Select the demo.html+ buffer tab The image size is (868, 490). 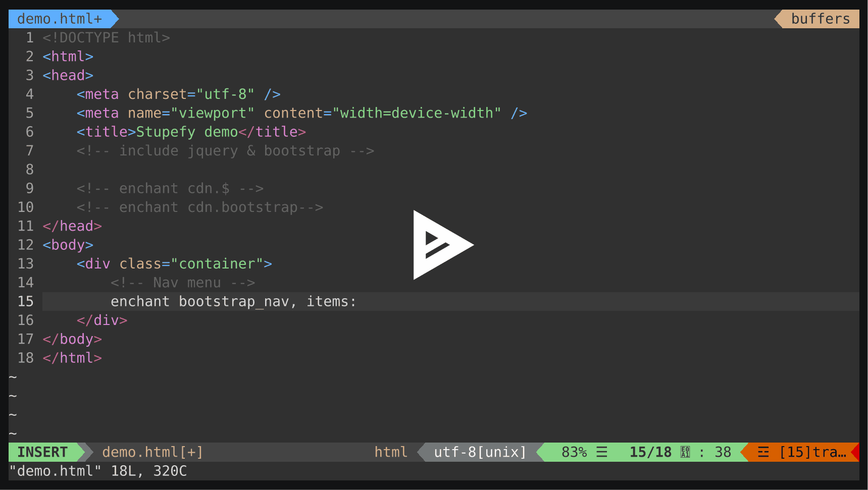pyautogui.click(x=60, y=19)
